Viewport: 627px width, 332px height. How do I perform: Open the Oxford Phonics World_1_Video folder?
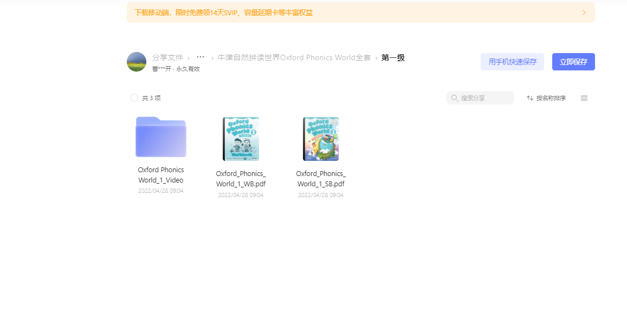coord(160,136)
